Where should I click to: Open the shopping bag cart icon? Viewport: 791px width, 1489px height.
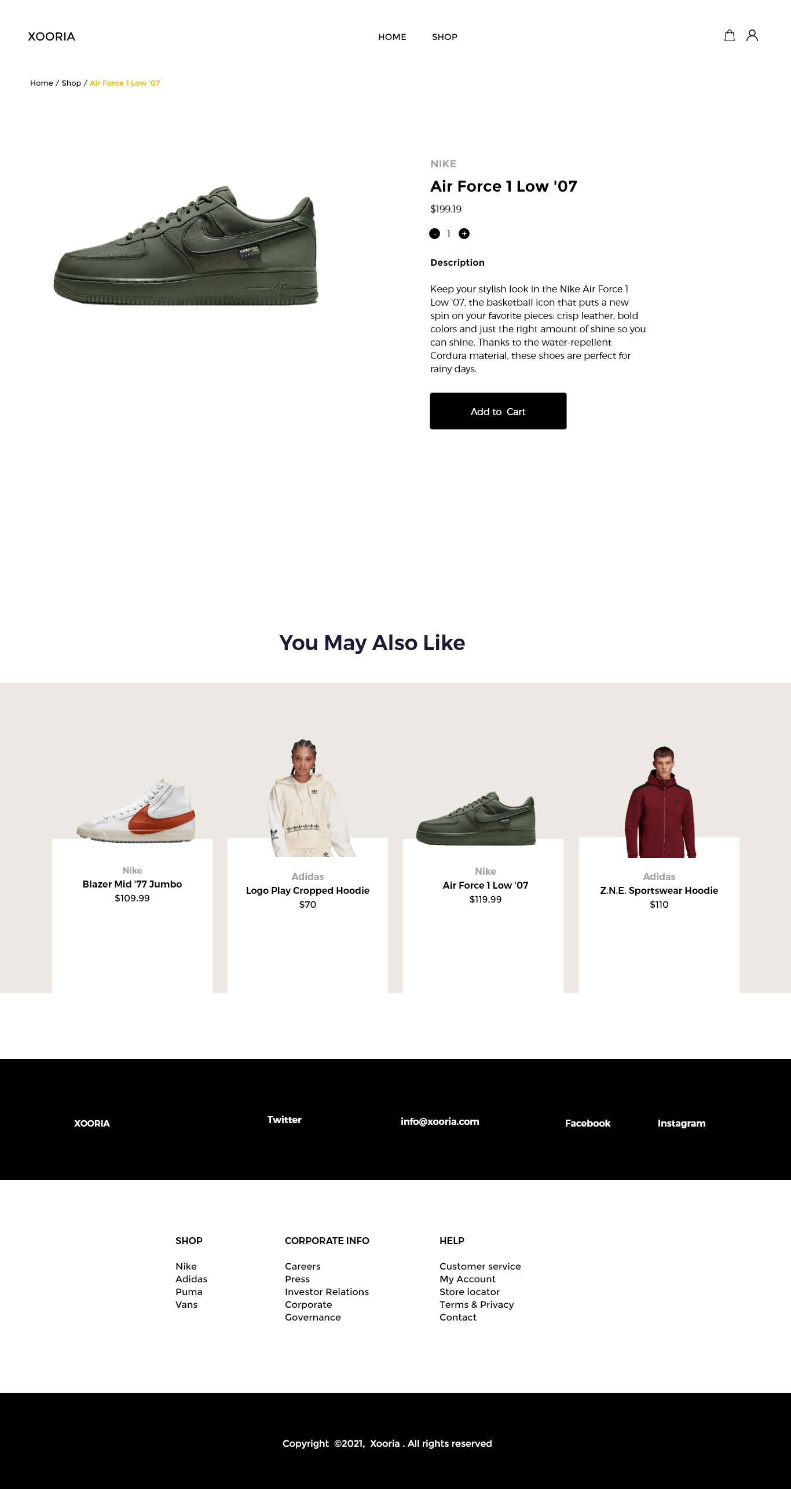[x=730, y=36]
